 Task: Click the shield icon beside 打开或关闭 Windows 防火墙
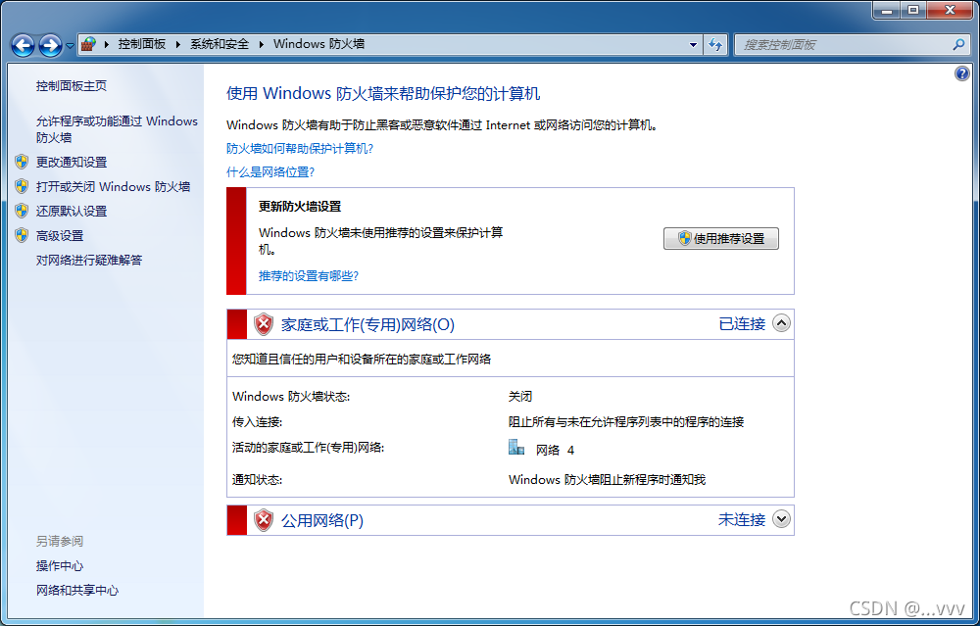click(x=22, y=186)
